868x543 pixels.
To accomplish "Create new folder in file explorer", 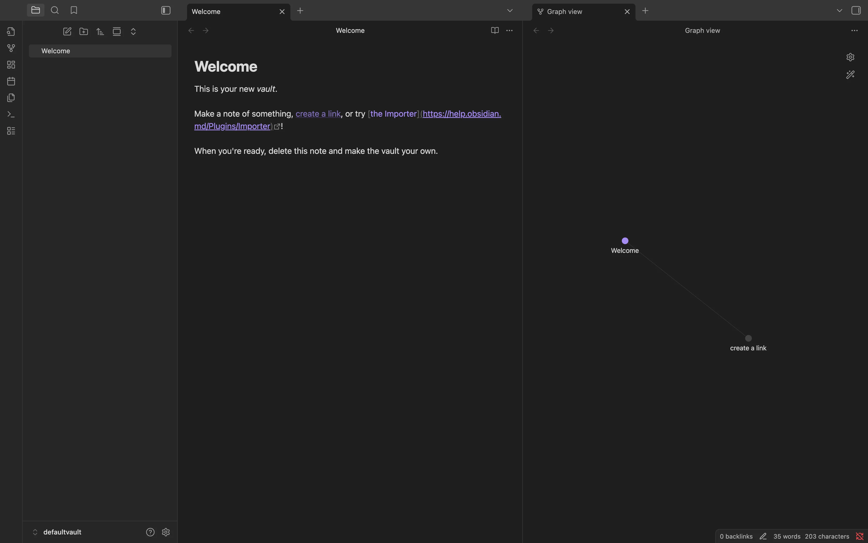I will tap(84, 32).
